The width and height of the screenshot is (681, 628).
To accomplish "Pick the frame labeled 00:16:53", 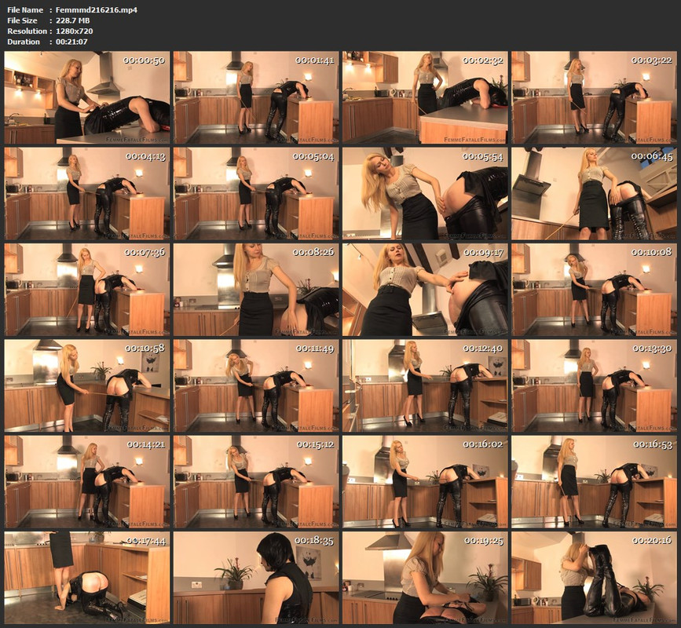I will point(594,482).
